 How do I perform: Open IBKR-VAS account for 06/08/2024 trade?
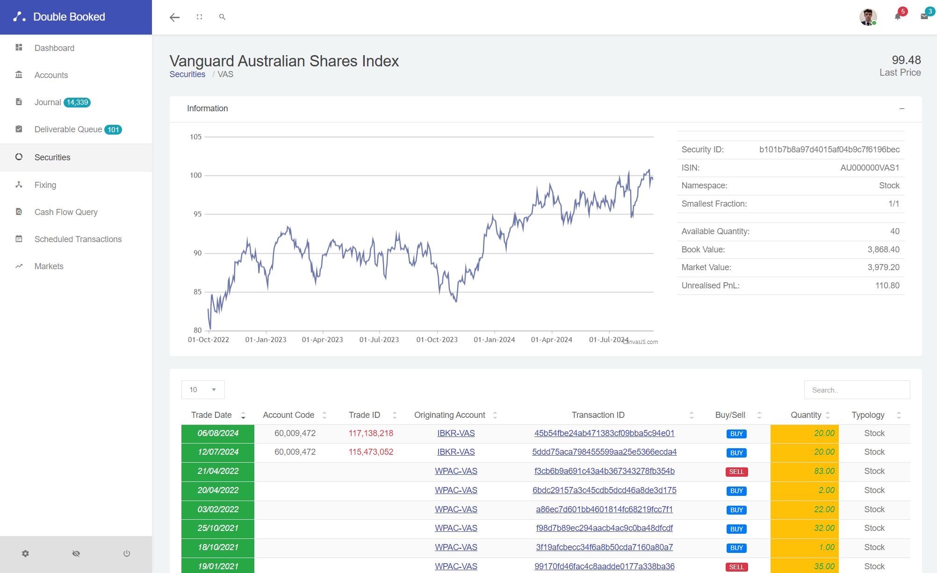coord(456,433)
